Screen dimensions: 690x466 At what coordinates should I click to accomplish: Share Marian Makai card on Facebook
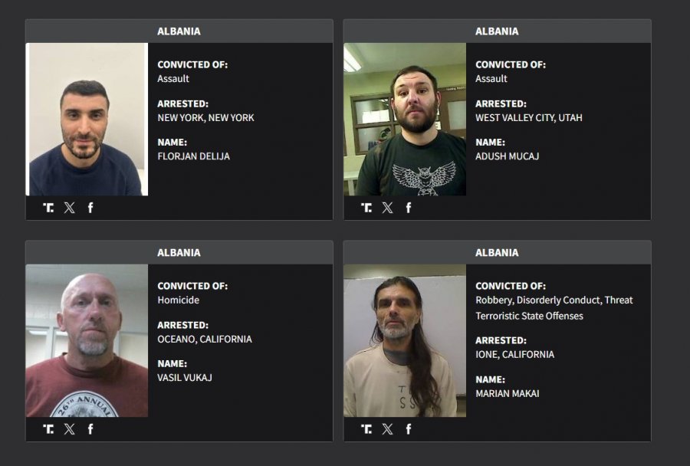pos(409,429)
